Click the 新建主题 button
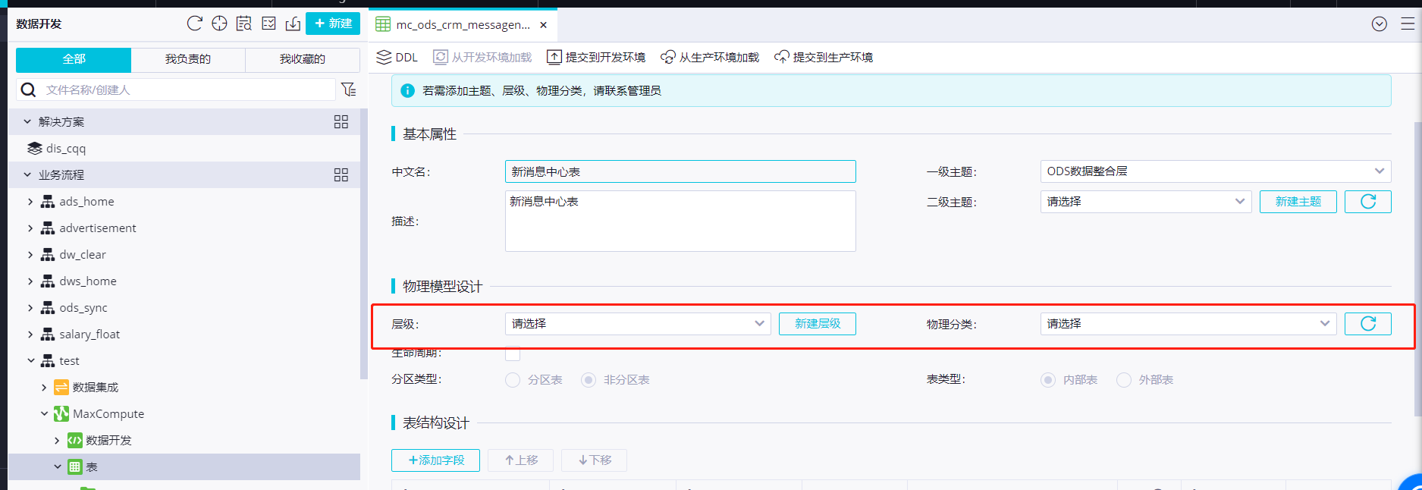1422x490 pixels. [1298, 202]
